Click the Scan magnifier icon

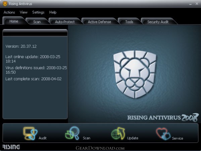[x=72, y=133]
